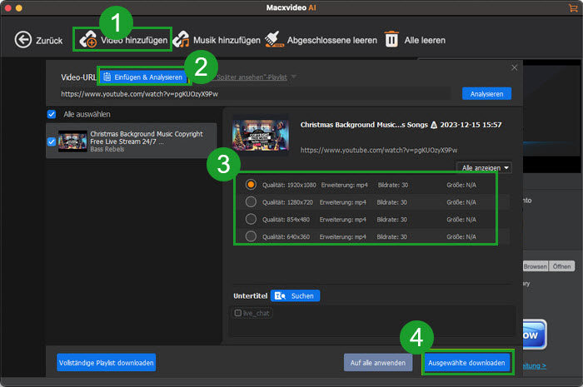The image size is (583, 387).
Task: Click the Musik hinzufügen label
Action: point(227,40)
